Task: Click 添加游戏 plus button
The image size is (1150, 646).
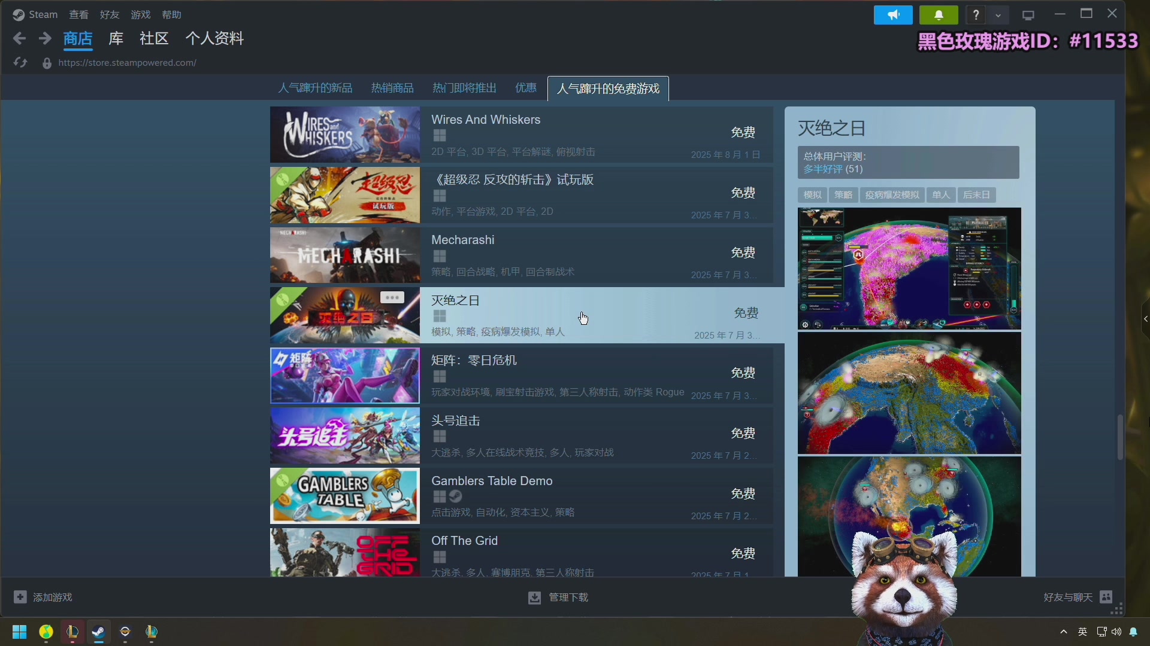Action: click(x=20, y=597)
